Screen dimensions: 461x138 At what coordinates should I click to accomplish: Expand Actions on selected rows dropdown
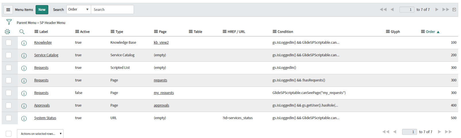40,134
